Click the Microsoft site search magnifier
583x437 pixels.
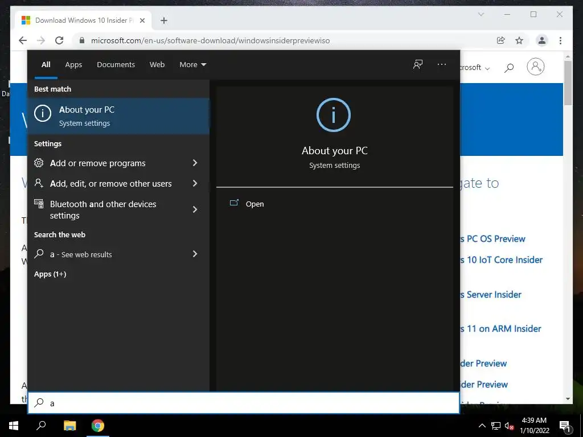pos(509,68)
